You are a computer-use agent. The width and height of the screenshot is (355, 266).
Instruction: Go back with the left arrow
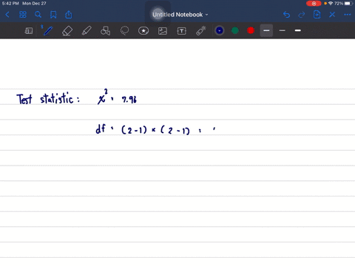7,15
